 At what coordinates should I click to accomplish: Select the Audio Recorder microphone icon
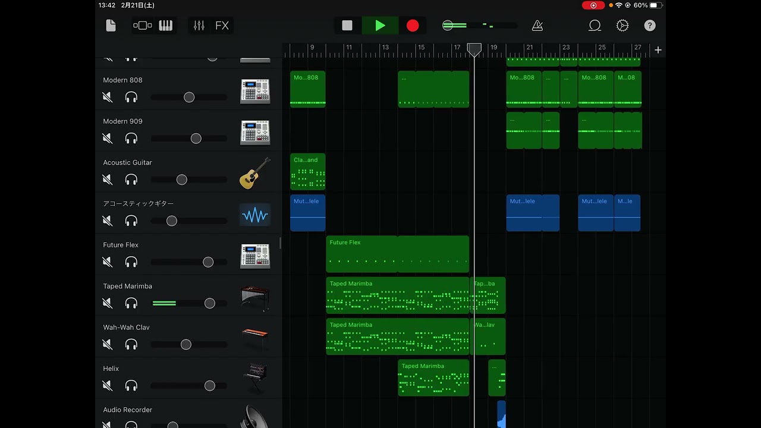[255, 417]
